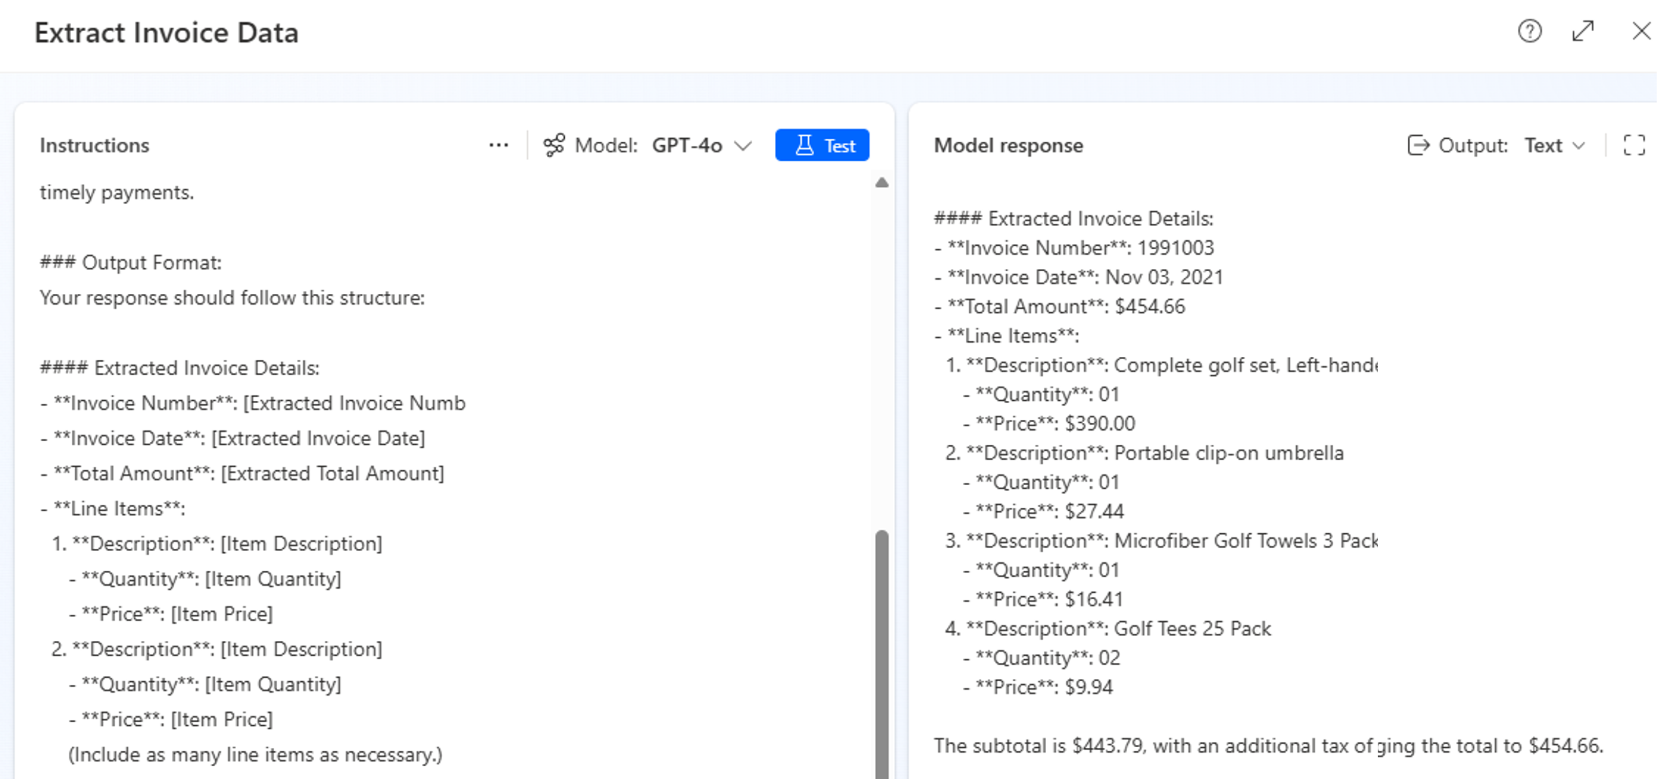Click the model network icon
Image resolution: width=1663 pixels, height=779 pixels.
point(554,145)
